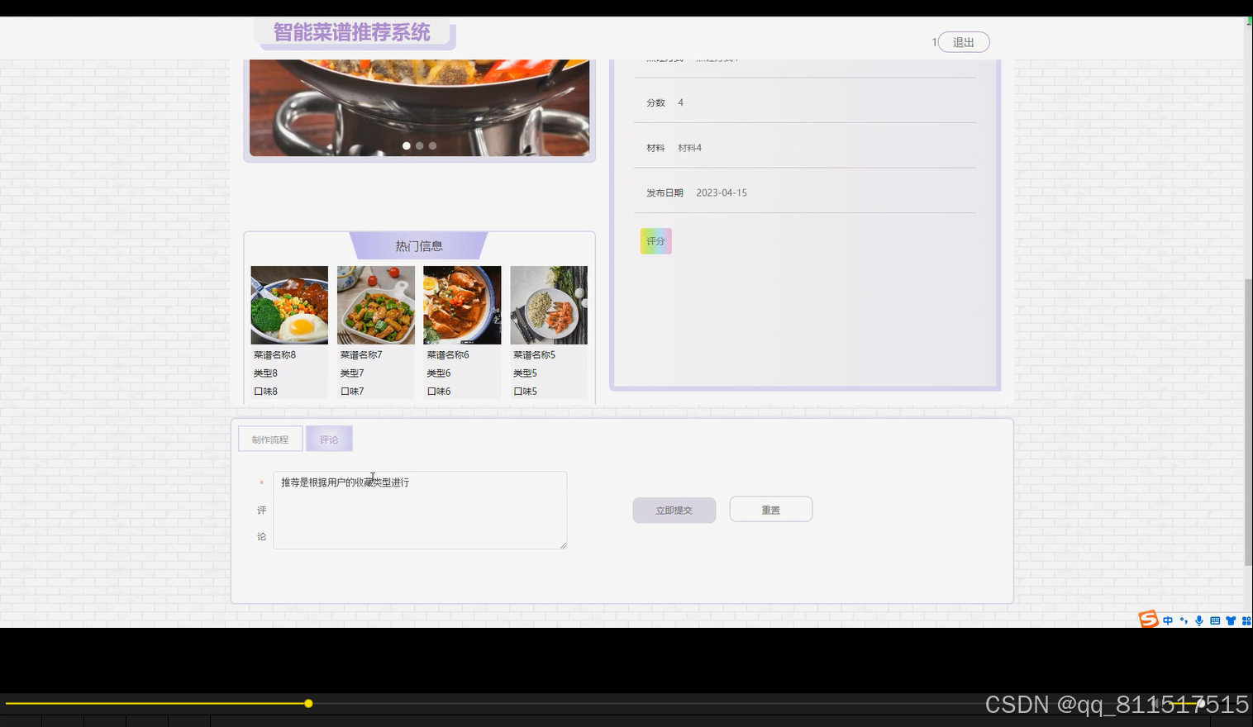1253x727 pixels.
Task: Switch to 评论 tab
Action: click(329, 439)
